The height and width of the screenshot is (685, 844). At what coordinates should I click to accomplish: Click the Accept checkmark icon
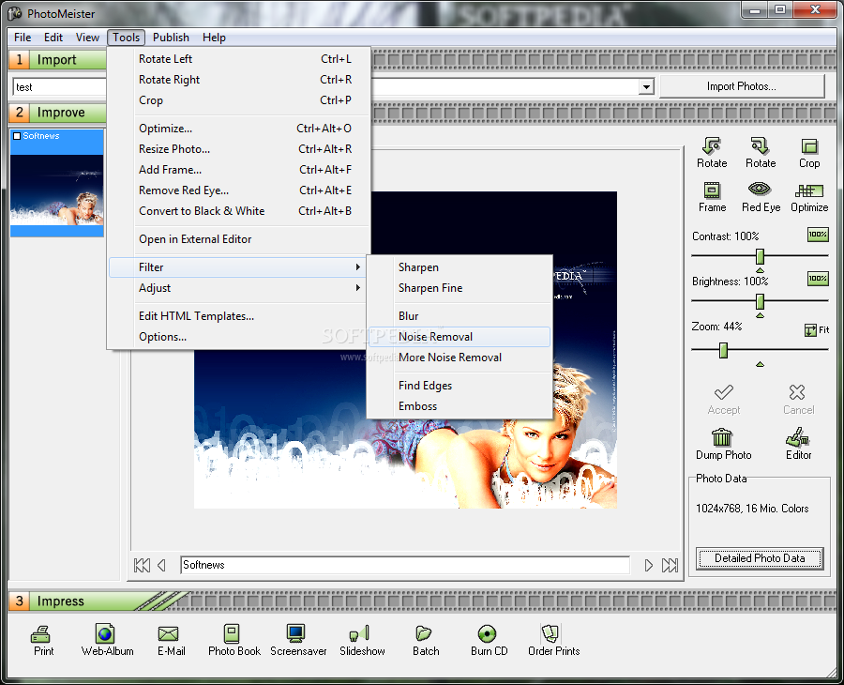pos(723,392)
